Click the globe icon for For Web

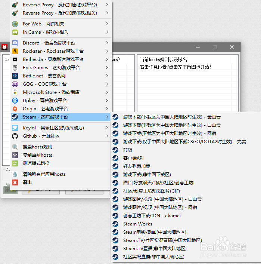[15, 24]
